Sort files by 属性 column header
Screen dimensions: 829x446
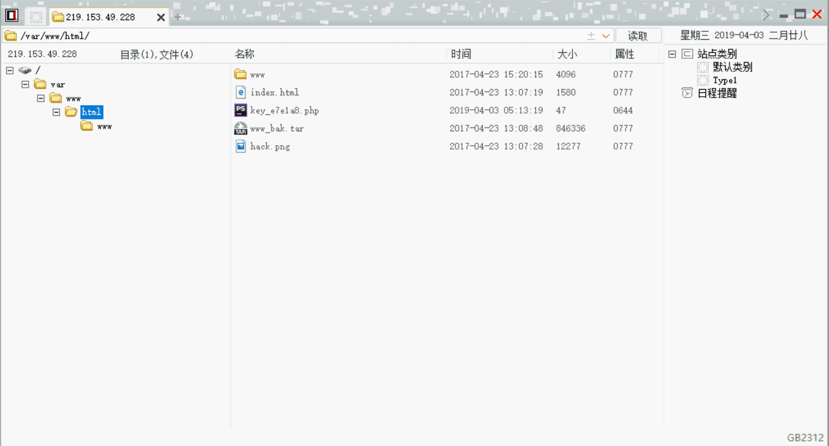click(x=625, y=54)
